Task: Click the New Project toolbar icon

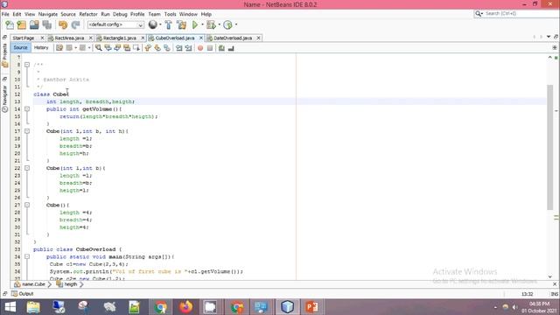Action: point(22,24)
